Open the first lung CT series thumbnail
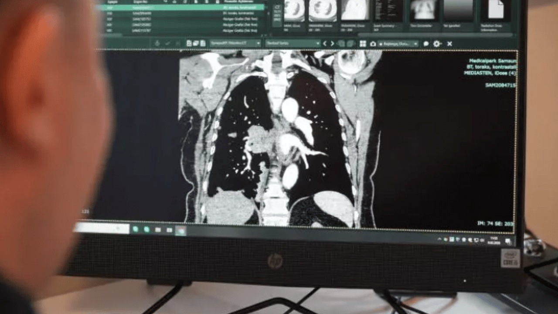Image resolution: width=558 pixels, height=314 pixels. pyautogui.click(x=294, y=10)
